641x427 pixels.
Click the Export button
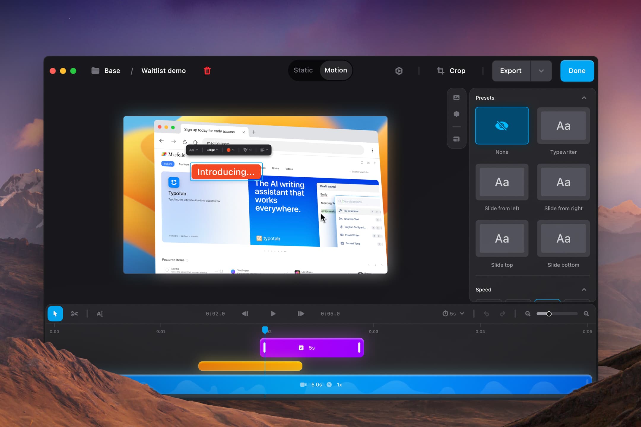pos(511,71)
